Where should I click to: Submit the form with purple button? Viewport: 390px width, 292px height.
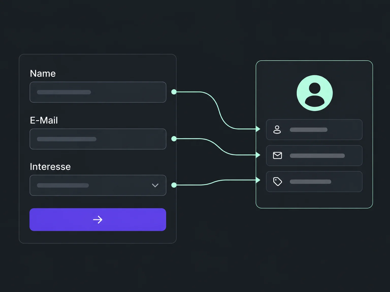tap(98, 220)
